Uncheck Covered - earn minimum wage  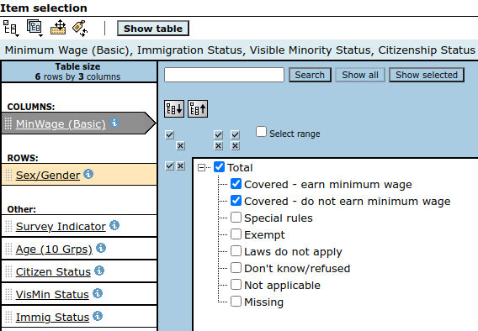tap(236, 184)
